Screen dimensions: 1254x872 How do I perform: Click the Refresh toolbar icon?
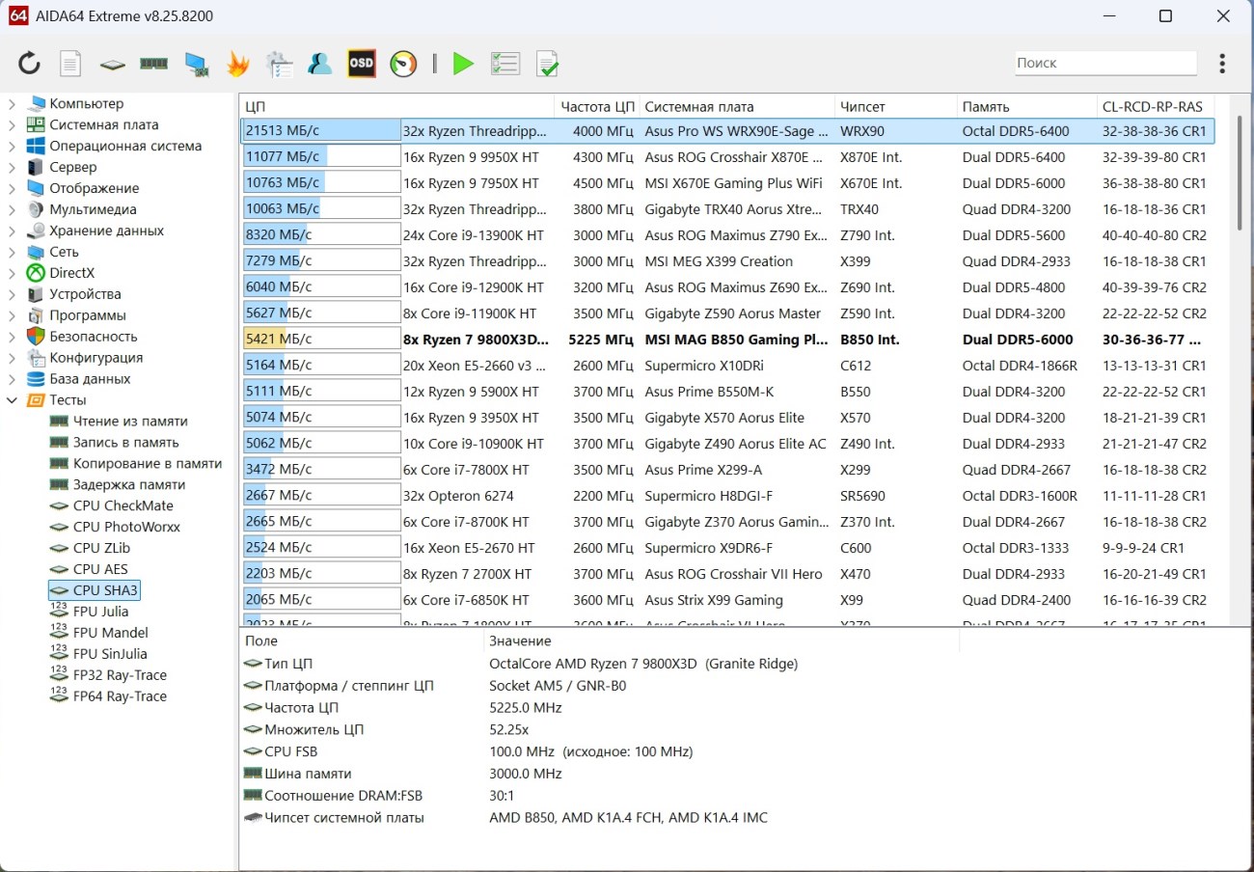pos(30,64)
